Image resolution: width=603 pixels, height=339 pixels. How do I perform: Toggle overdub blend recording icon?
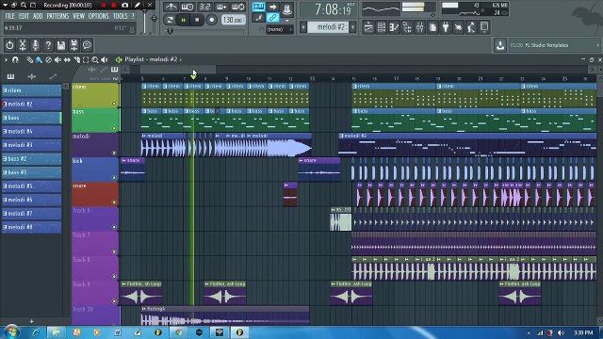click(221, 7)
